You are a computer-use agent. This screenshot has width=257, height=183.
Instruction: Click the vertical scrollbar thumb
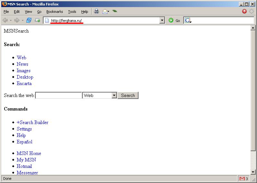[x=253, y=91]
